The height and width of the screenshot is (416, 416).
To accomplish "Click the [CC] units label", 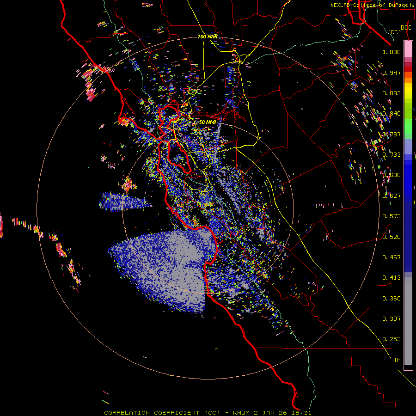I will (395, 32).
